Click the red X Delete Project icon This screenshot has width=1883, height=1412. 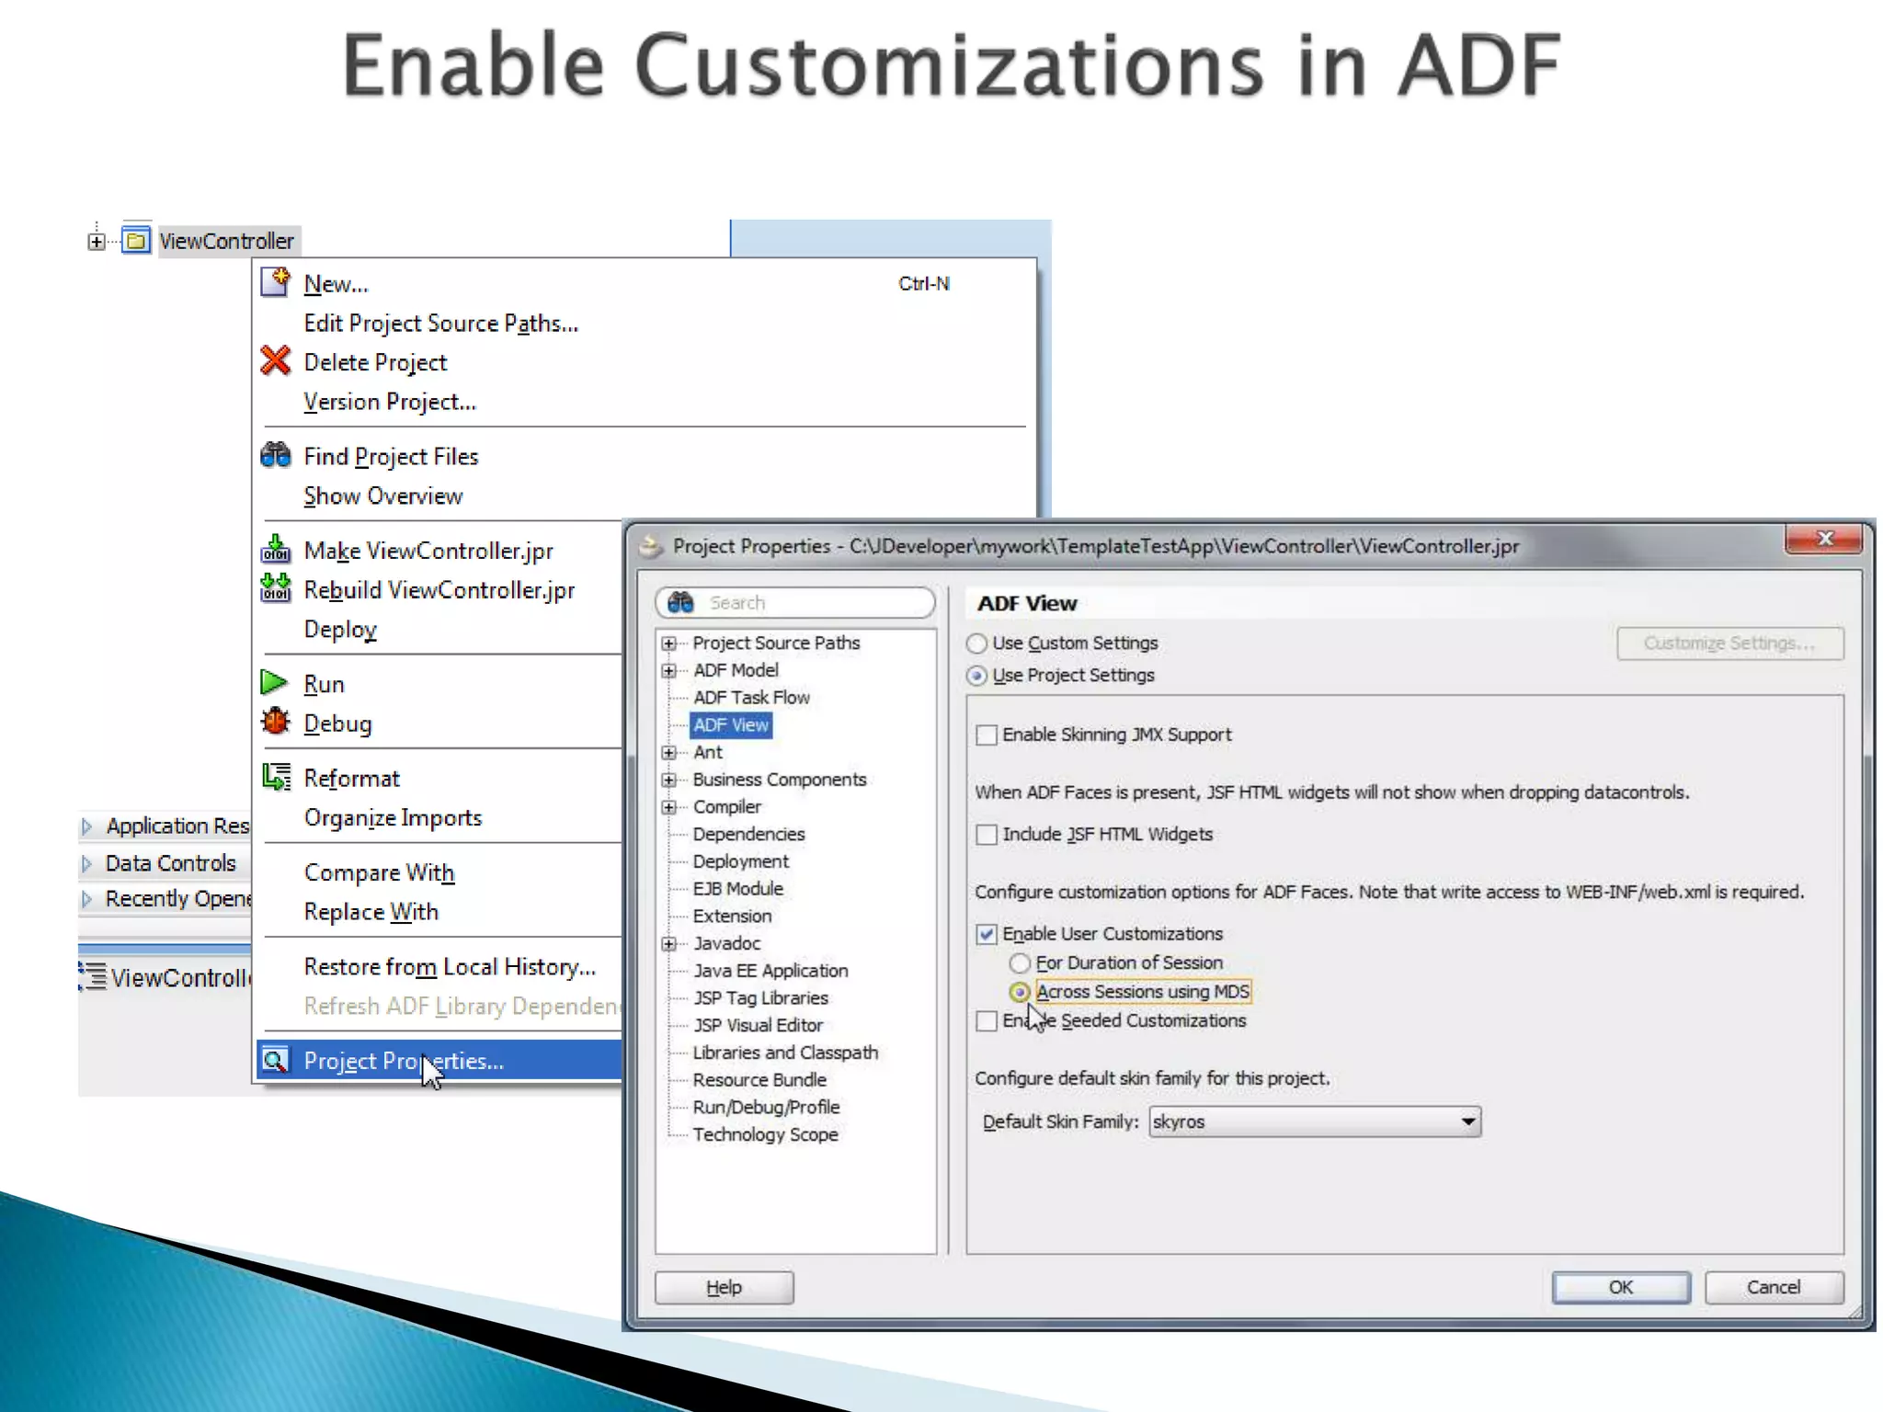276,361
